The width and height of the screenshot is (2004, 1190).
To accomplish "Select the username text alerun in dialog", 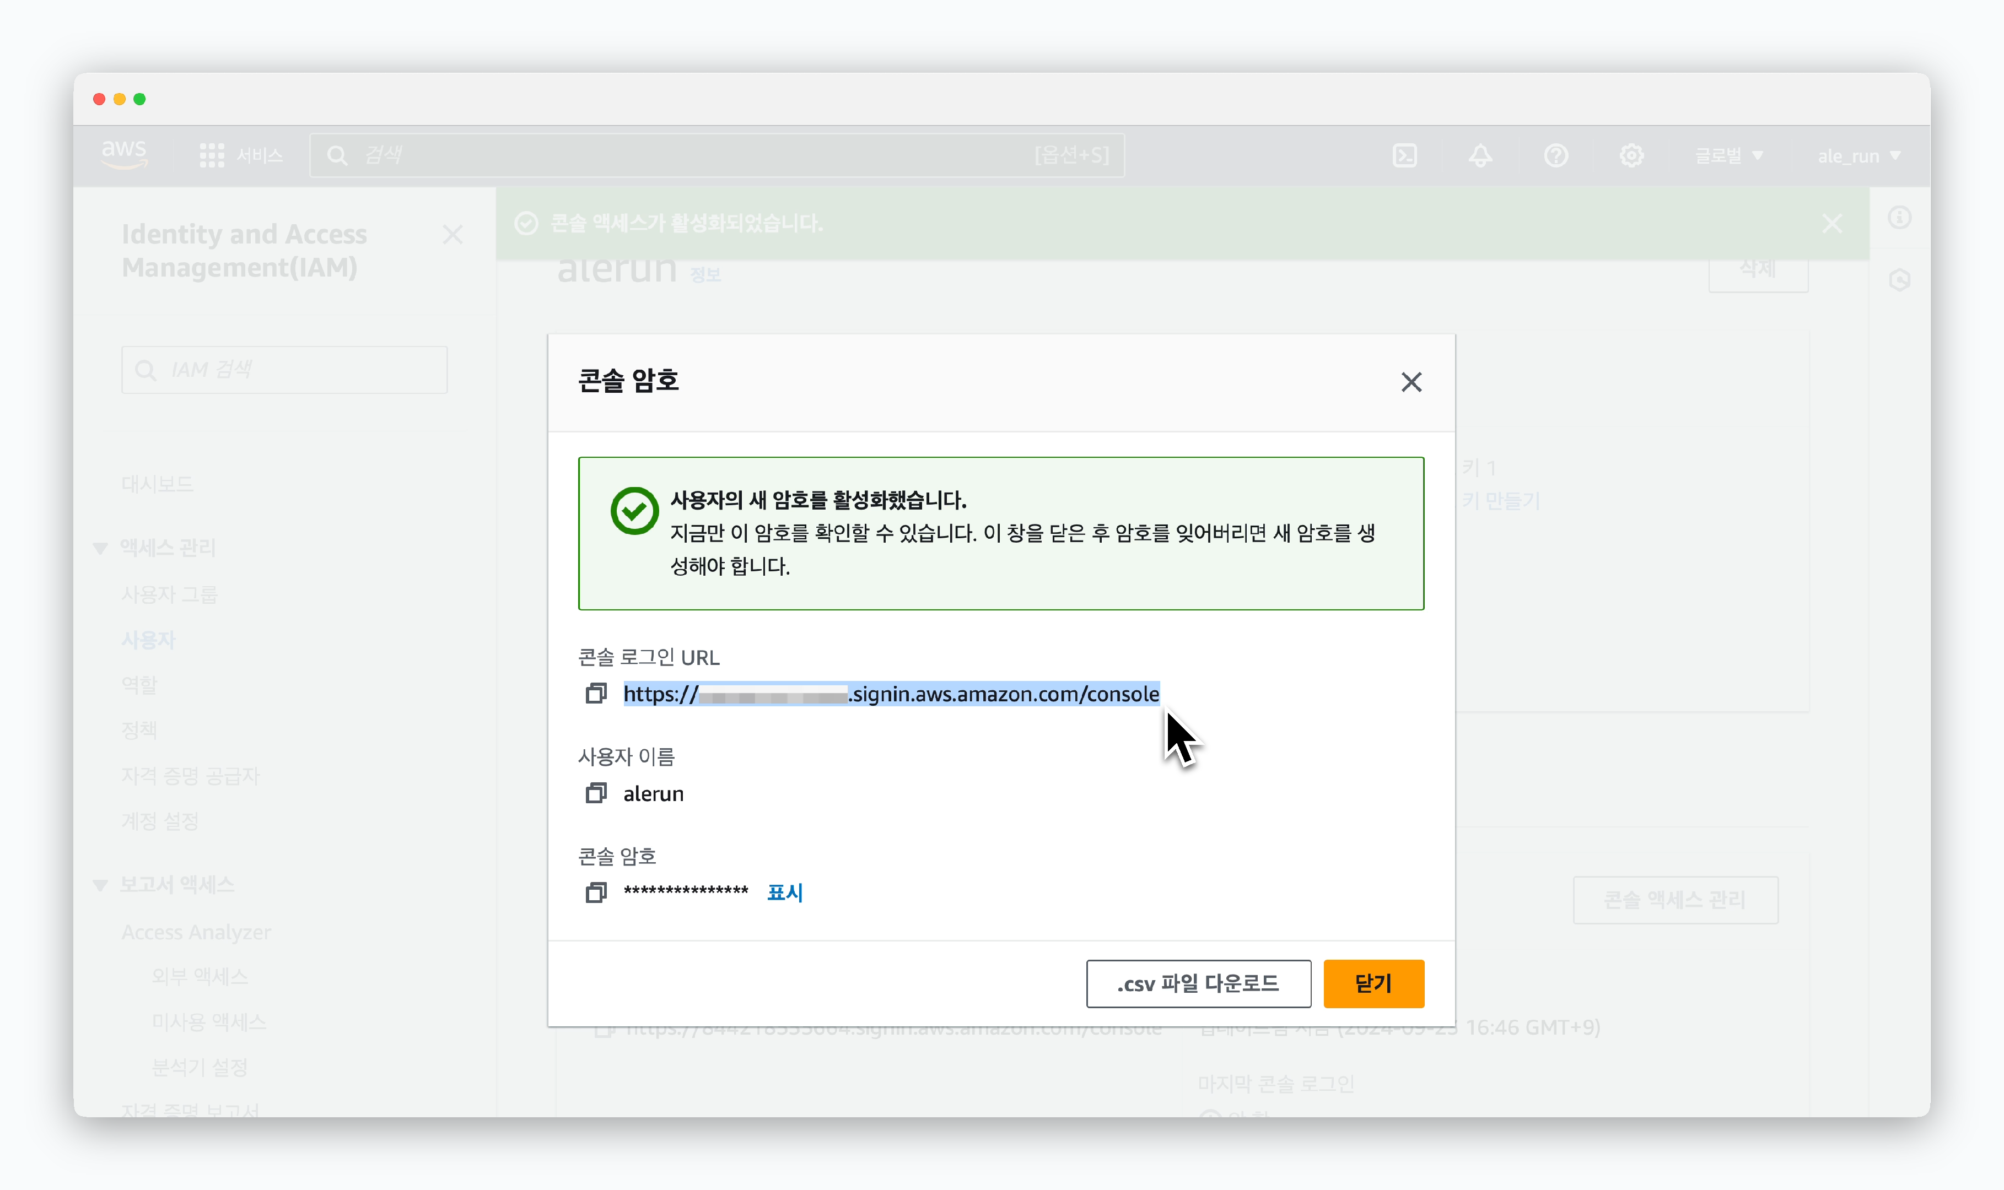I will tap(653, 793).
